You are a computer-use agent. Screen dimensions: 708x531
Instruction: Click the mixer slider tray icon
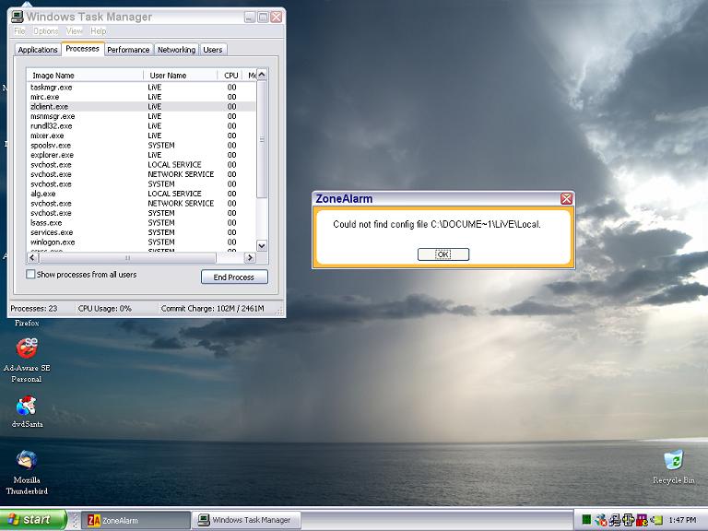point(628,520)
